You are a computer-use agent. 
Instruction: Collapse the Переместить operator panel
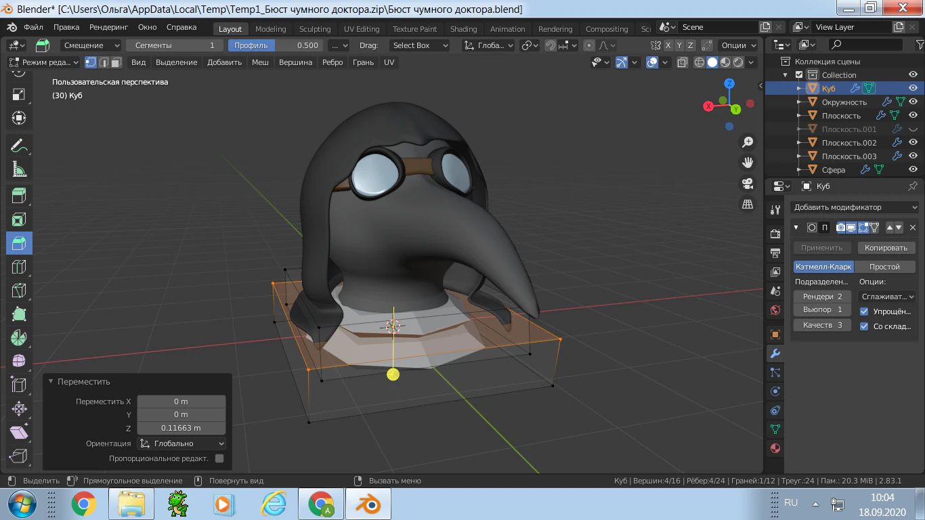[51, 381]
